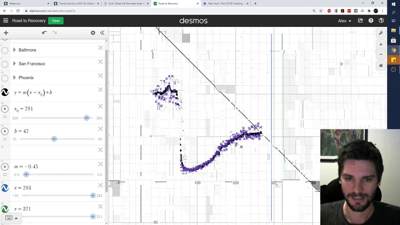Open a new browser tab

point(255,3)
